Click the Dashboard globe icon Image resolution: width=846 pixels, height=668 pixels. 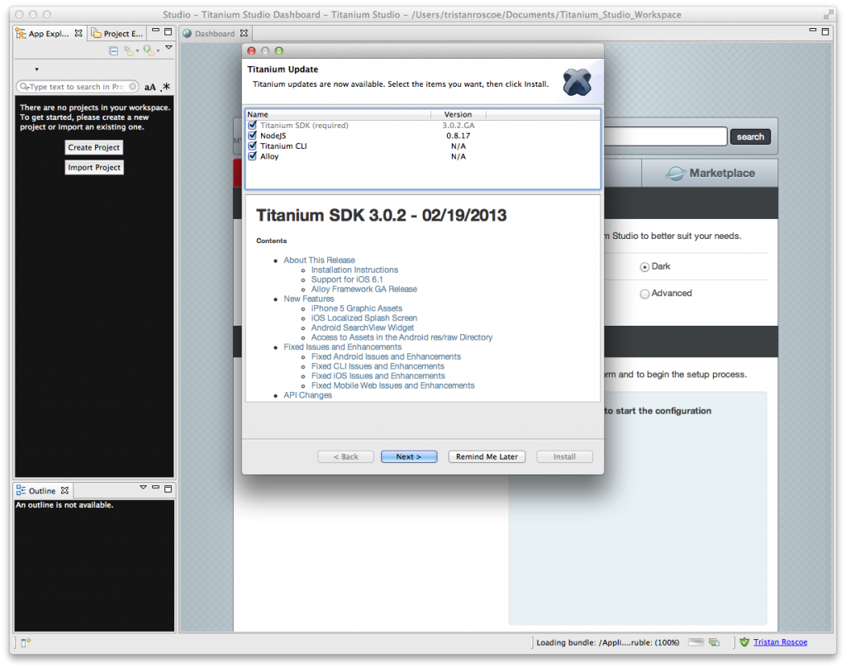[188, 33]
